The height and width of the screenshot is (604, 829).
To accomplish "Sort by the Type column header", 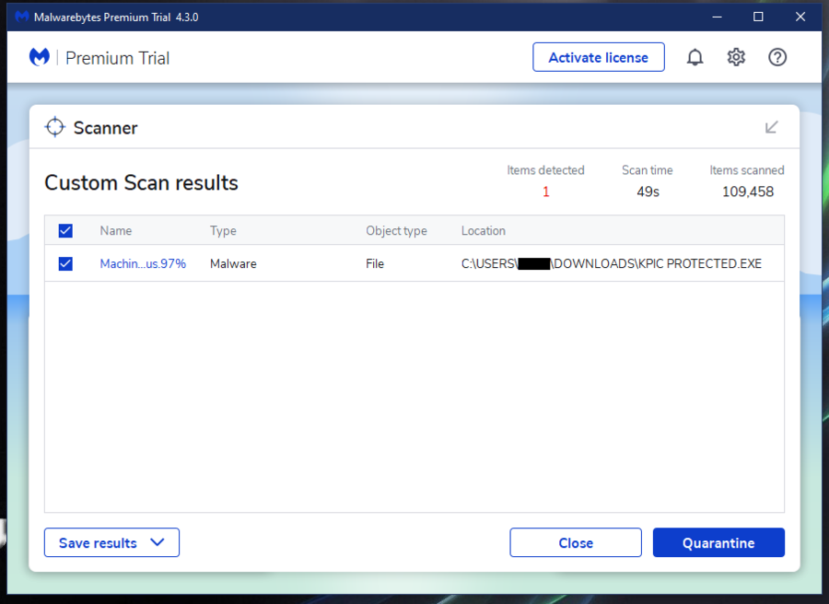I will coord(223,231).
